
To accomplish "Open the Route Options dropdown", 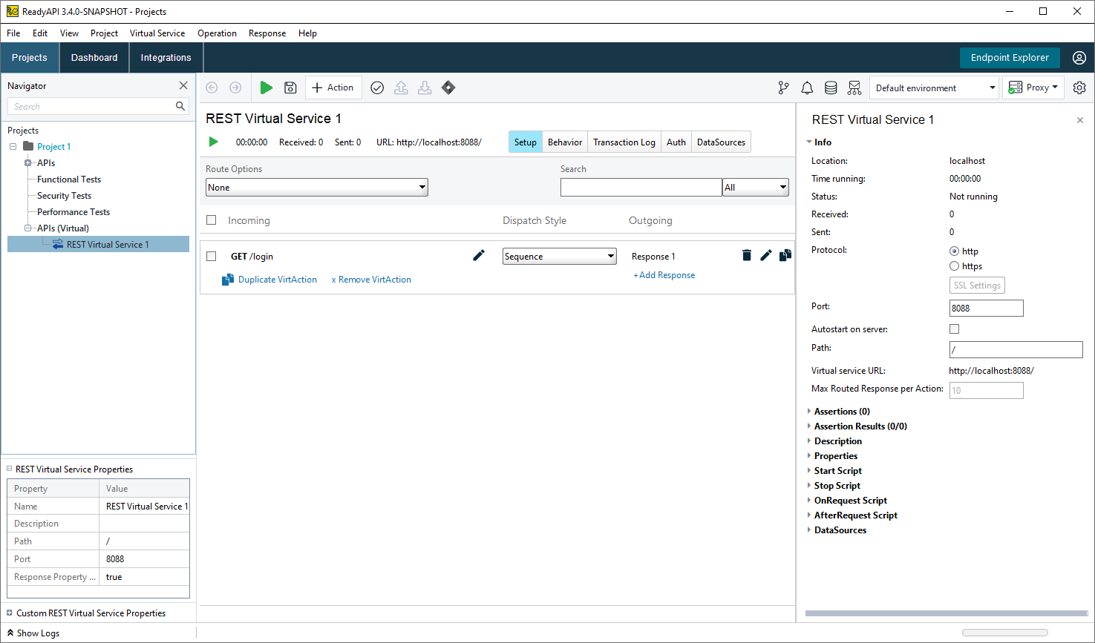I will pyautogui.click(x=317, y=187).
